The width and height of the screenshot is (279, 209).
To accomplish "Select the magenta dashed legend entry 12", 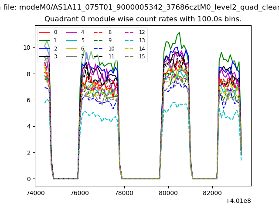I will (130, 32).
